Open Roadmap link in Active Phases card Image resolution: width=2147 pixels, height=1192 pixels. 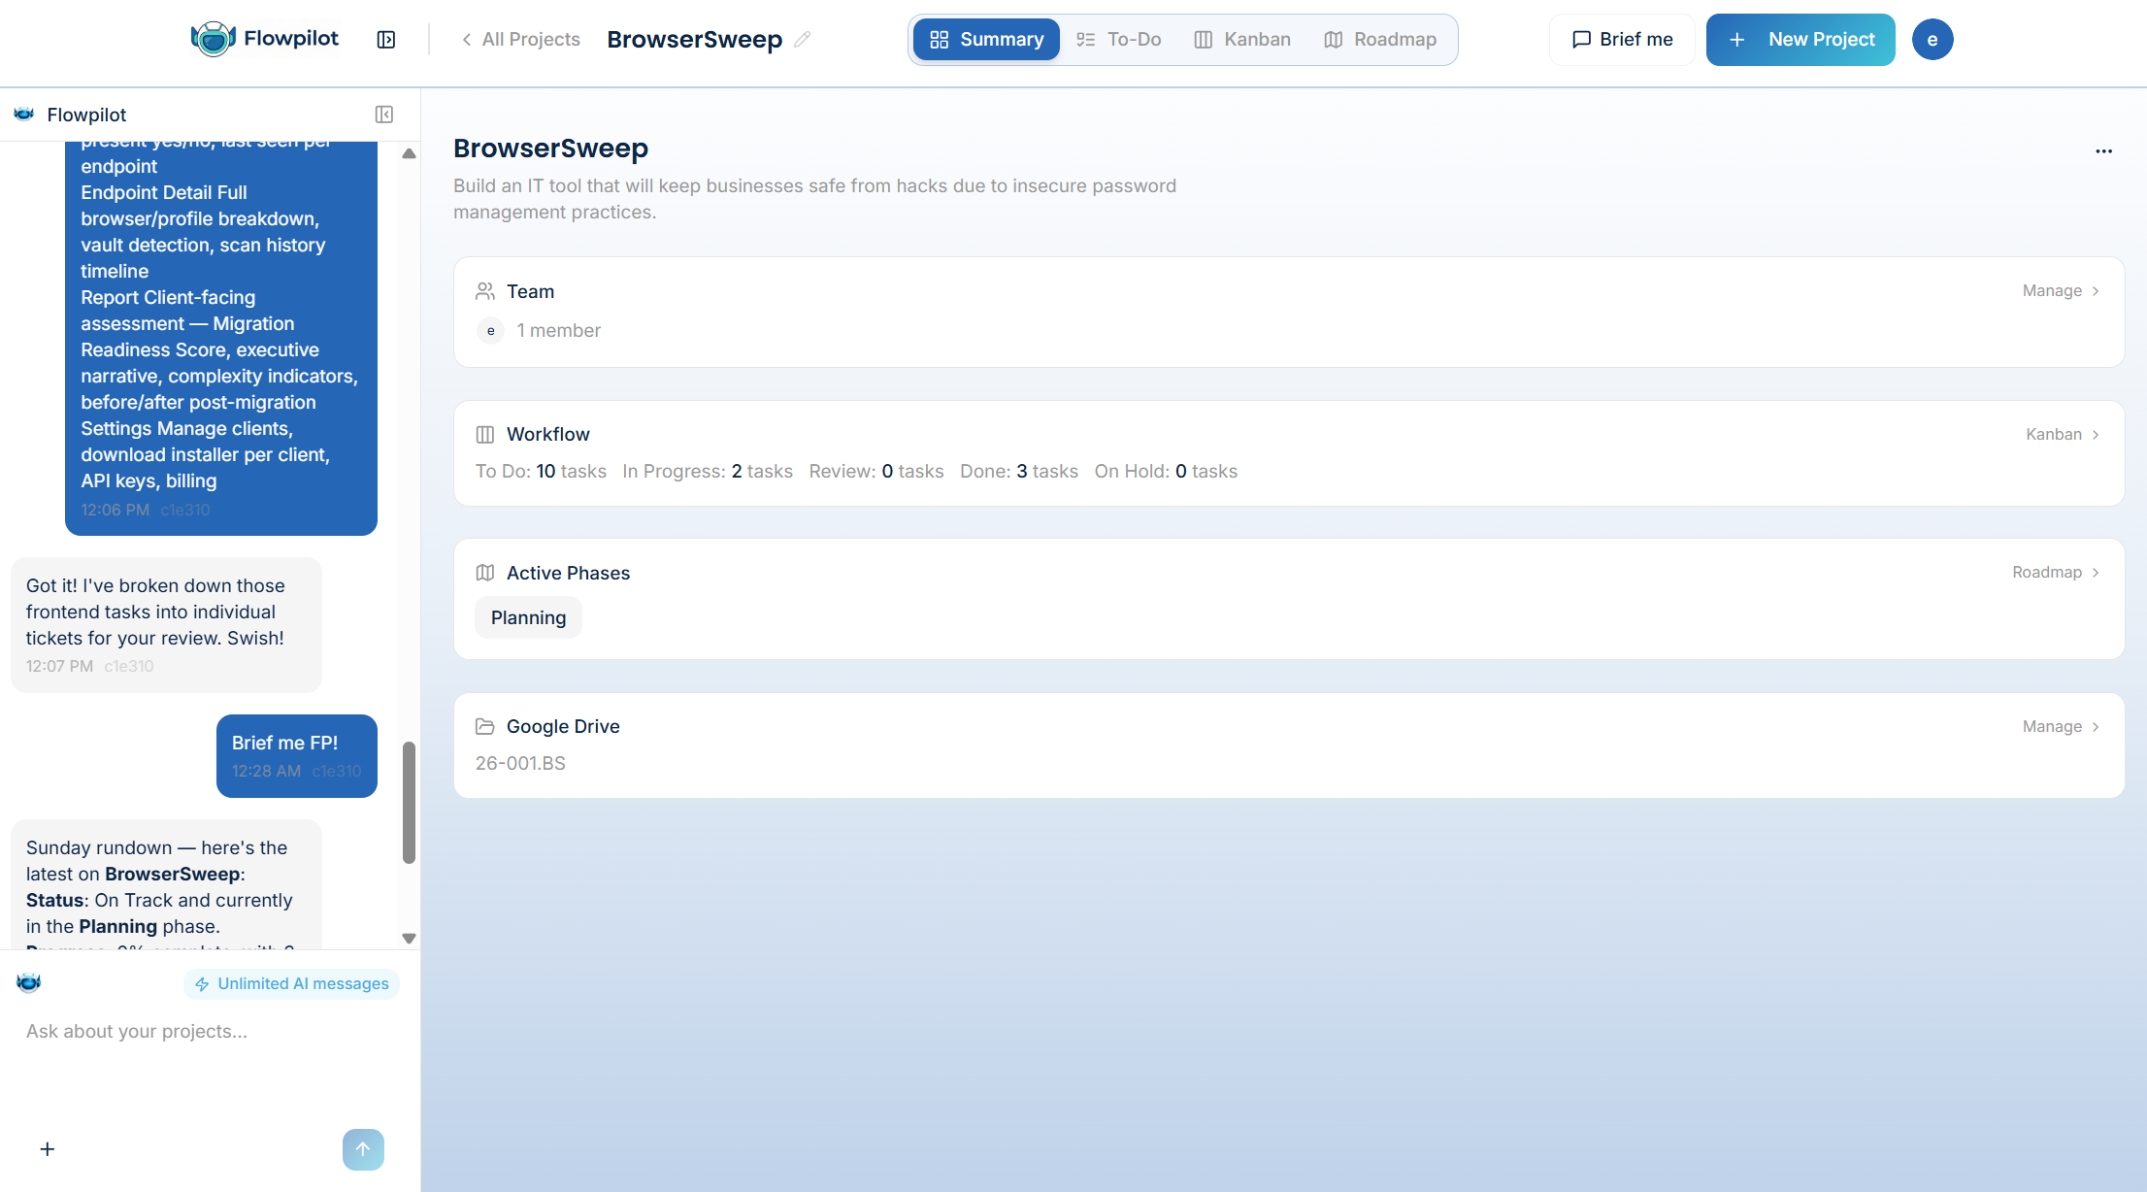2056,573
